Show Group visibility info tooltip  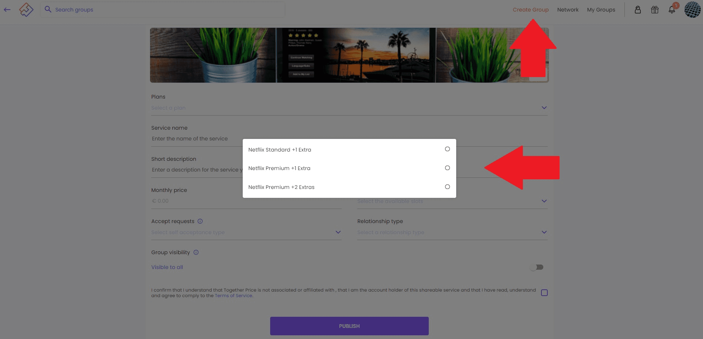coord(196,252)
